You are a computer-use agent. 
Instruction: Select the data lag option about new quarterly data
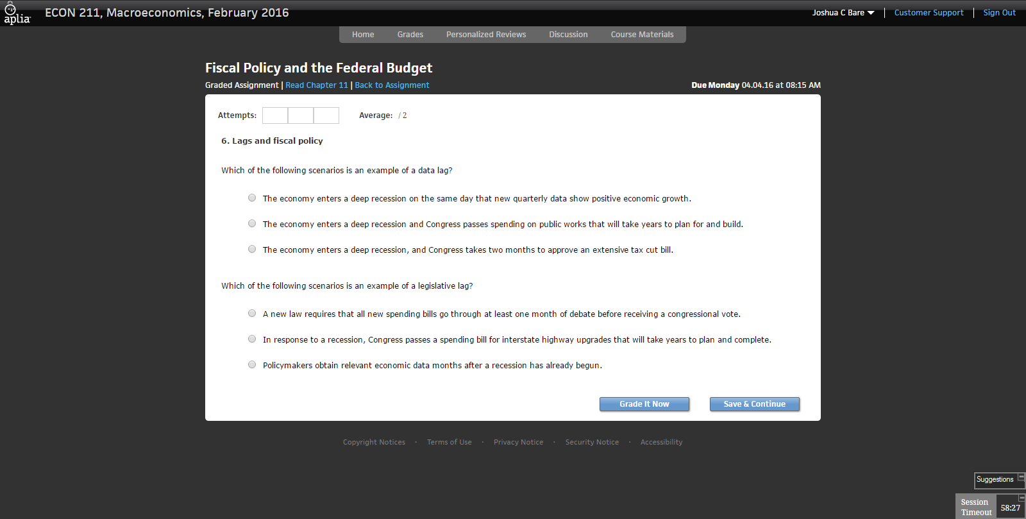(x=252, y=198)
